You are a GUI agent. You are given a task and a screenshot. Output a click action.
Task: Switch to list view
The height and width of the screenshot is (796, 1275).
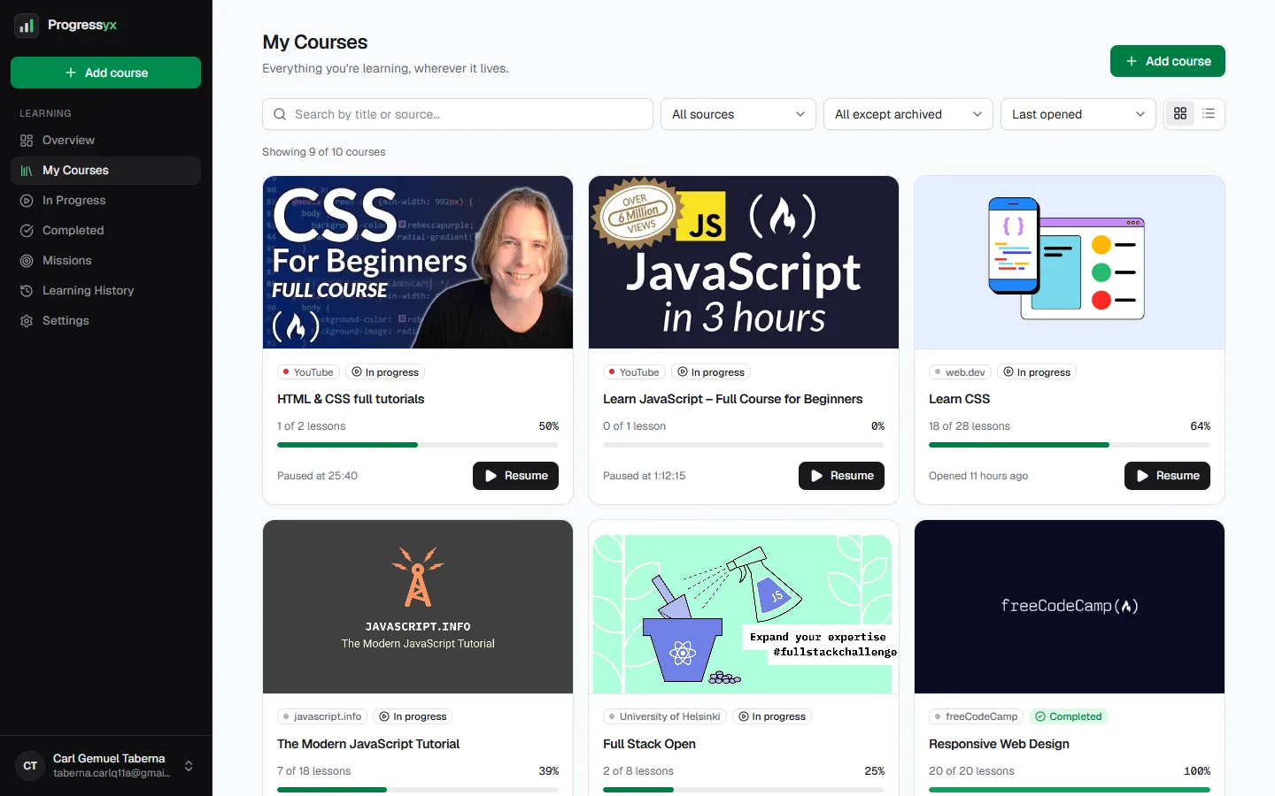click(1209, 114)
